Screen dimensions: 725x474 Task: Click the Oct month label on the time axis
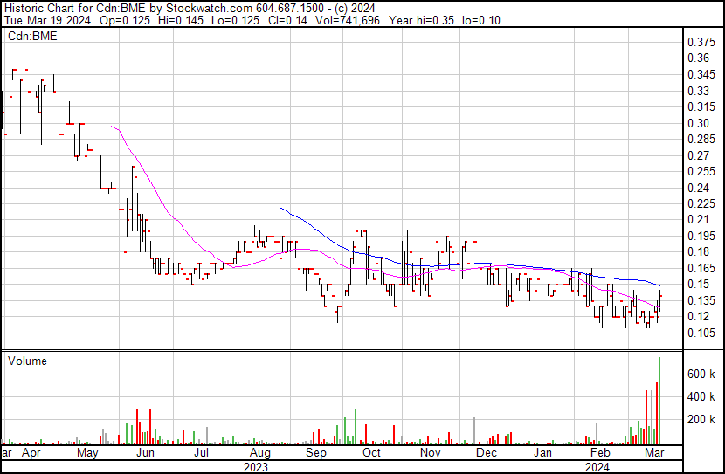371,453
